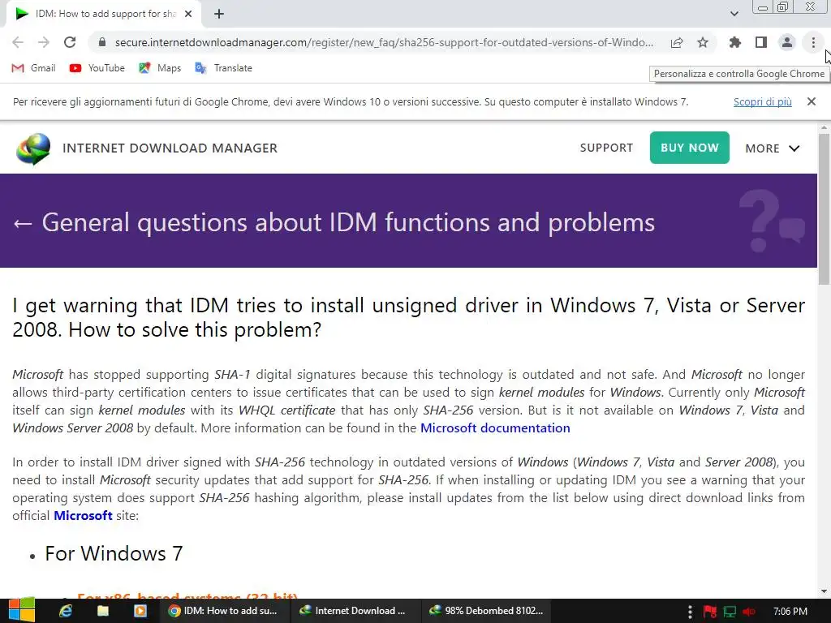View site security lock info
Image resolution: width=831 pixels, height=623 pixels.
(102, 42)
